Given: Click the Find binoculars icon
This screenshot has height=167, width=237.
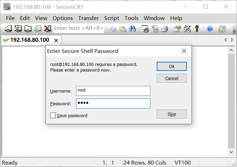Looking at the screenshot, I should (133, 28).
